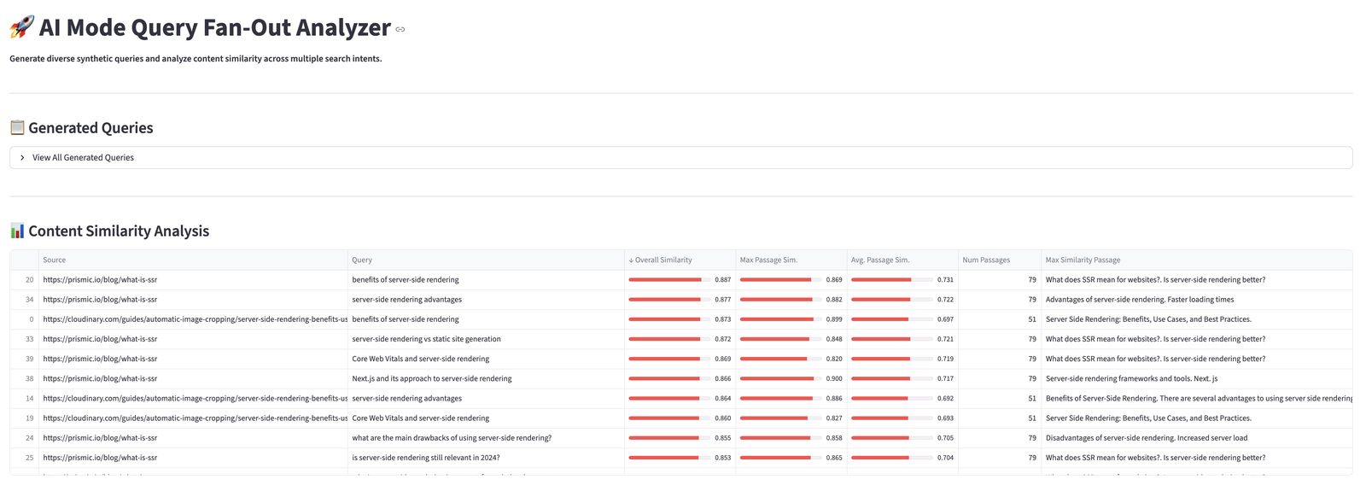1366x491 pixels.
Task: Click query 'what are the main drawbacks'
Action: 452,438
